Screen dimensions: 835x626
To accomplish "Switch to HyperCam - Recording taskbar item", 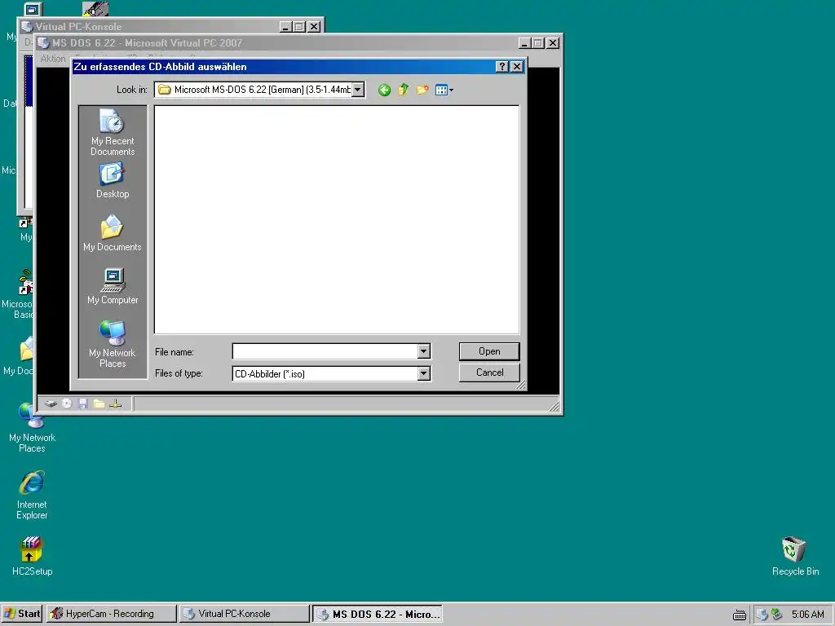I will (111, 614).
